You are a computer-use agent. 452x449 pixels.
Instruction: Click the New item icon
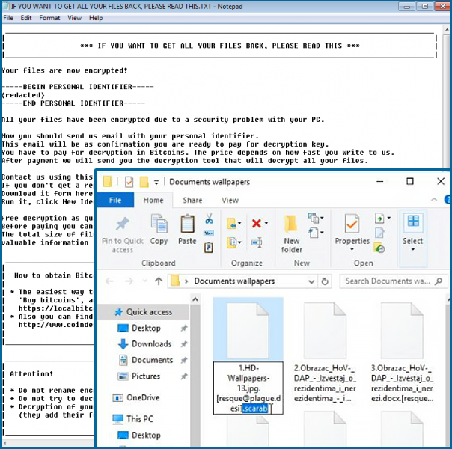[313, 219]
